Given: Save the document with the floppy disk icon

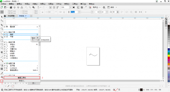Looking at the screenshot, I should [x=11, y=7].
